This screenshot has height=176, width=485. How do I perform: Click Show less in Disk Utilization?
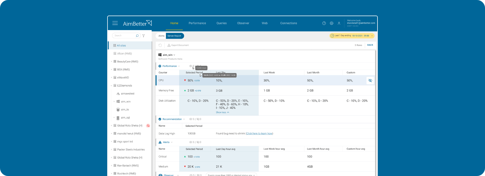(x=222, y=112)
